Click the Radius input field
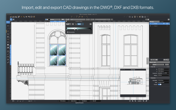 click(163, 75)
